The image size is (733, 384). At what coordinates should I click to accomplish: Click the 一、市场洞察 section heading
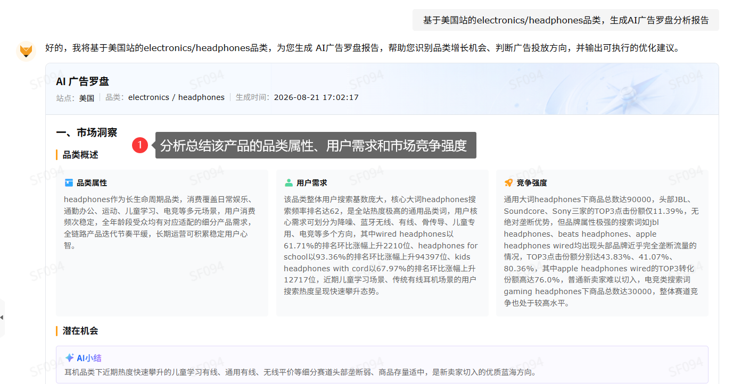pyautogui.click(x=87, y=132)
